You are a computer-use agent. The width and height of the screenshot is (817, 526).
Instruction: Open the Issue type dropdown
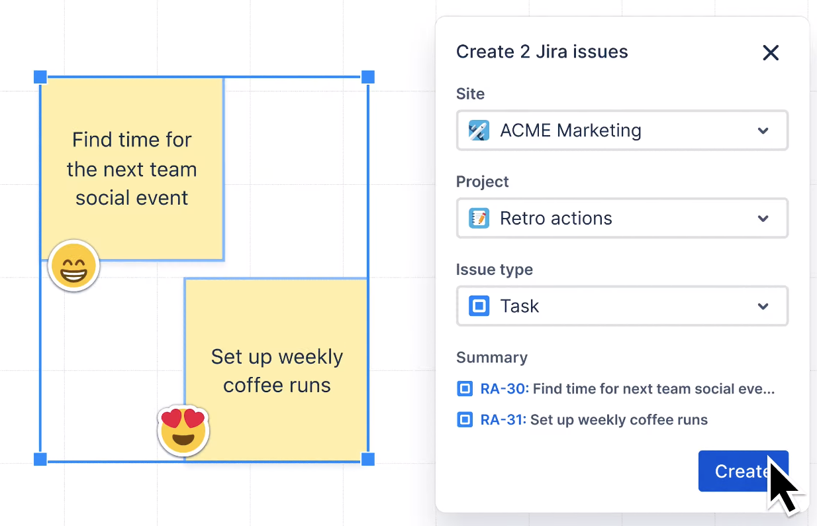[763, 306]
